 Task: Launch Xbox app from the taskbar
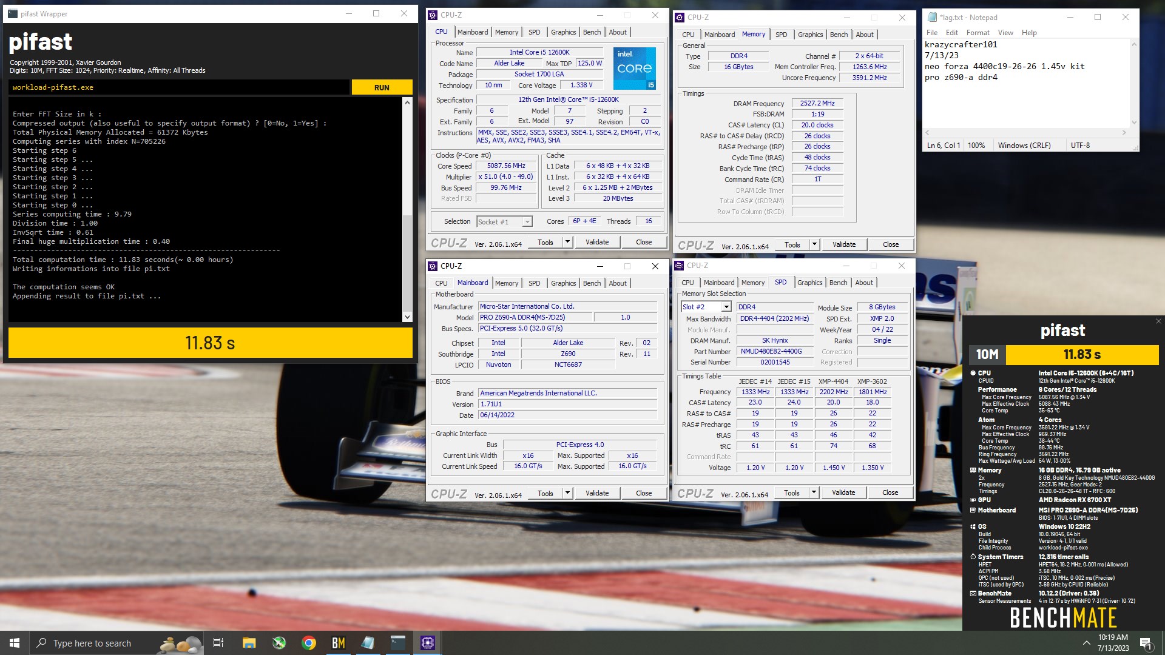coord(279,643)
